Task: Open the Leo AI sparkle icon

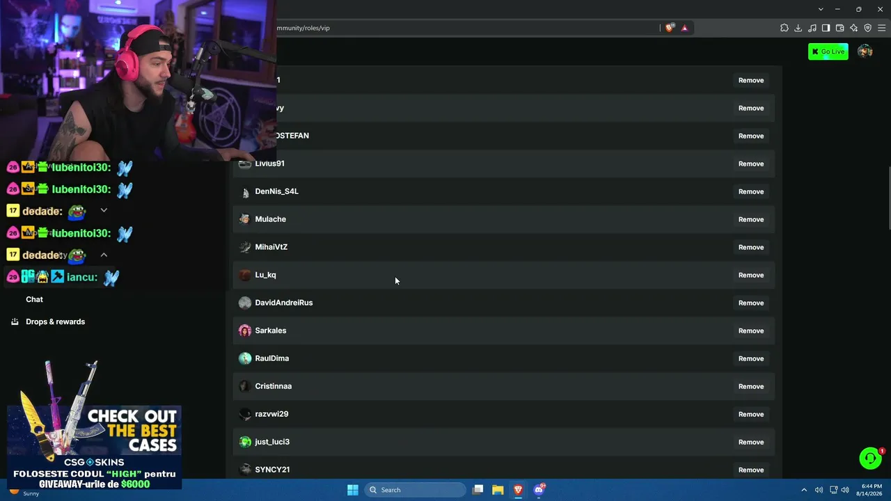Action: [x=854, y=28]
